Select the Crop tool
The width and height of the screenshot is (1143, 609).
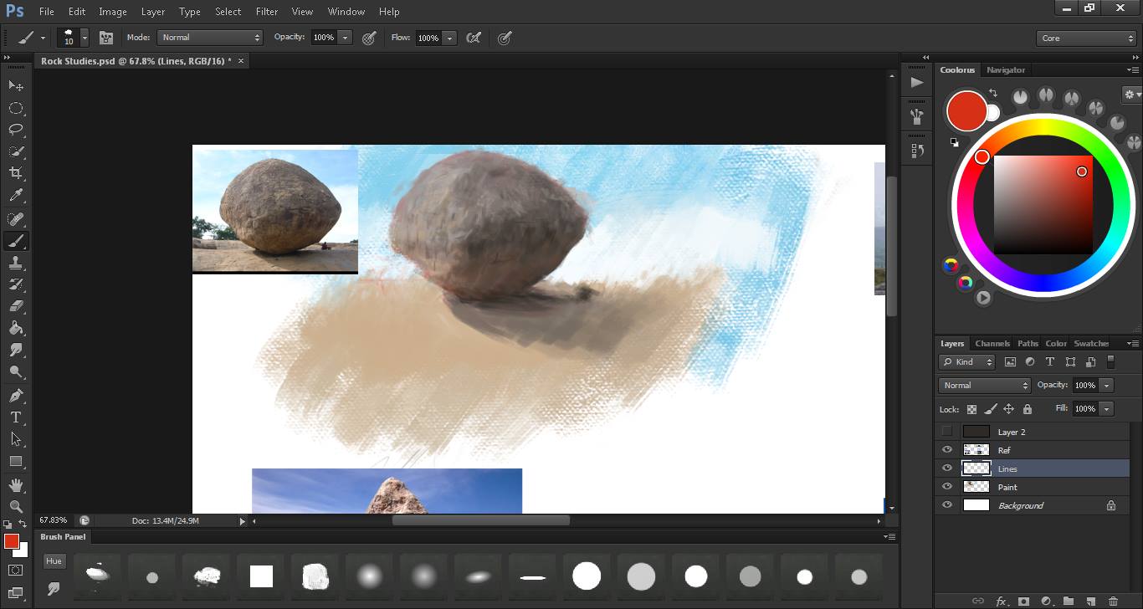15,173
